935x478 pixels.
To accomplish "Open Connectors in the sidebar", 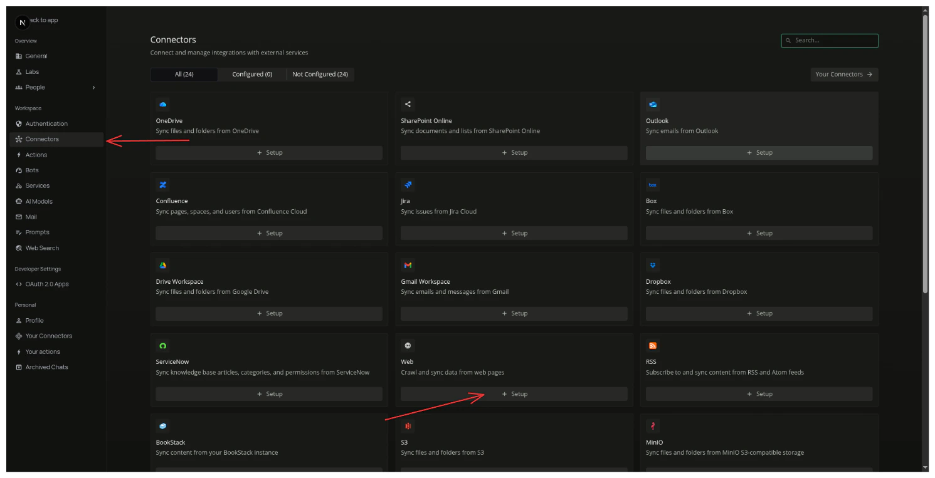I will [x=56, y=139].
